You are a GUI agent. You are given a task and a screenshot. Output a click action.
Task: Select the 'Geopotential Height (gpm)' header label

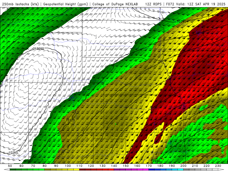pos(66,4)
